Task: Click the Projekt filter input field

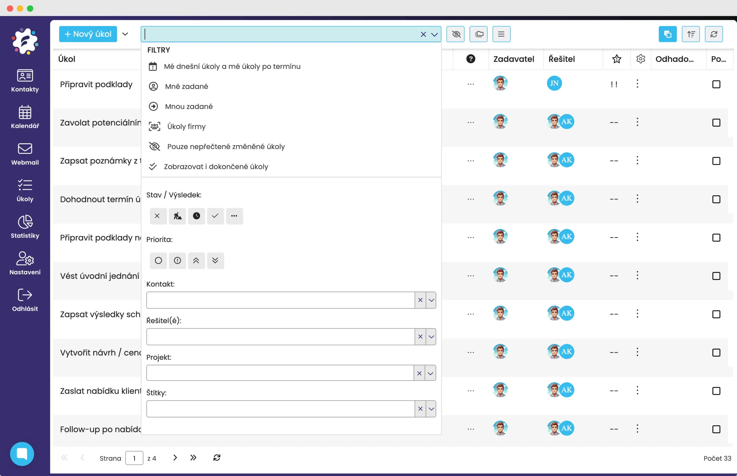Action: [x=280, y=373]
